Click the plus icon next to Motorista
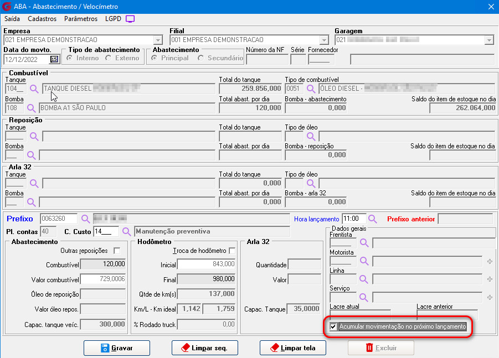 490,261
